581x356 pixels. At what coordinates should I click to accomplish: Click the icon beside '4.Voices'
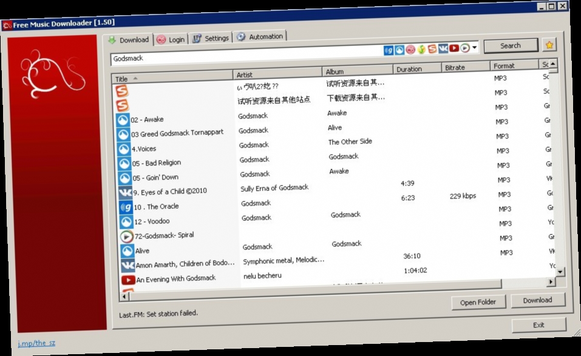pos(124,149)
